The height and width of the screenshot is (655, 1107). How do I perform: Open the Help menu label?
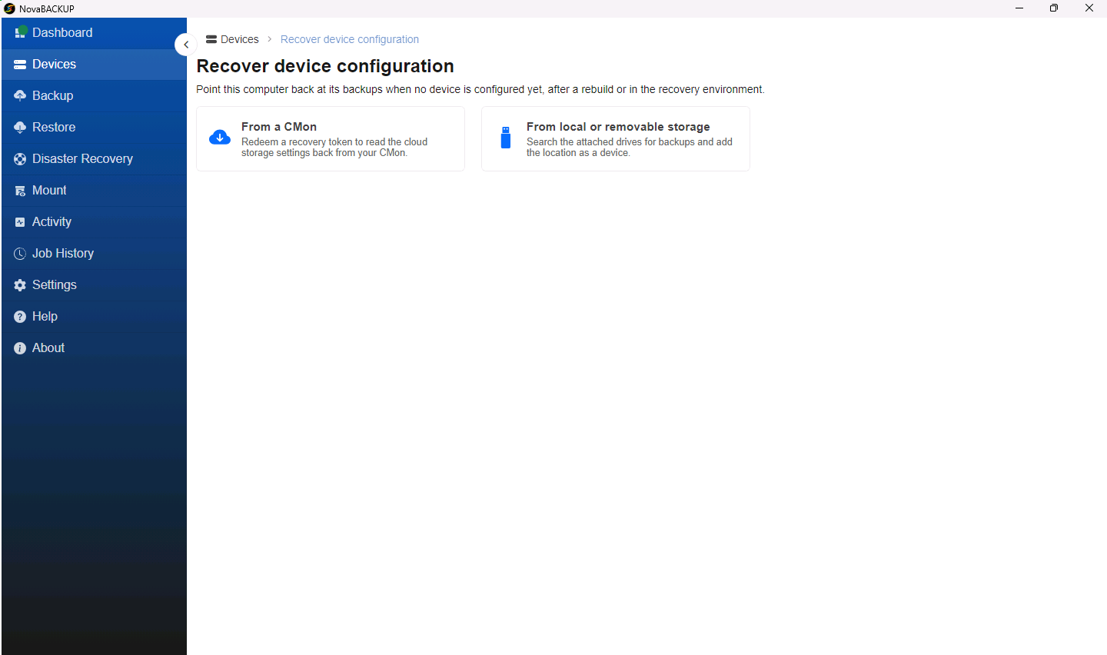click(45, 316)
